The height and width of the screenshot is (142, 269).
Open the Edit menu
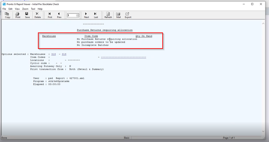[10, 9]
